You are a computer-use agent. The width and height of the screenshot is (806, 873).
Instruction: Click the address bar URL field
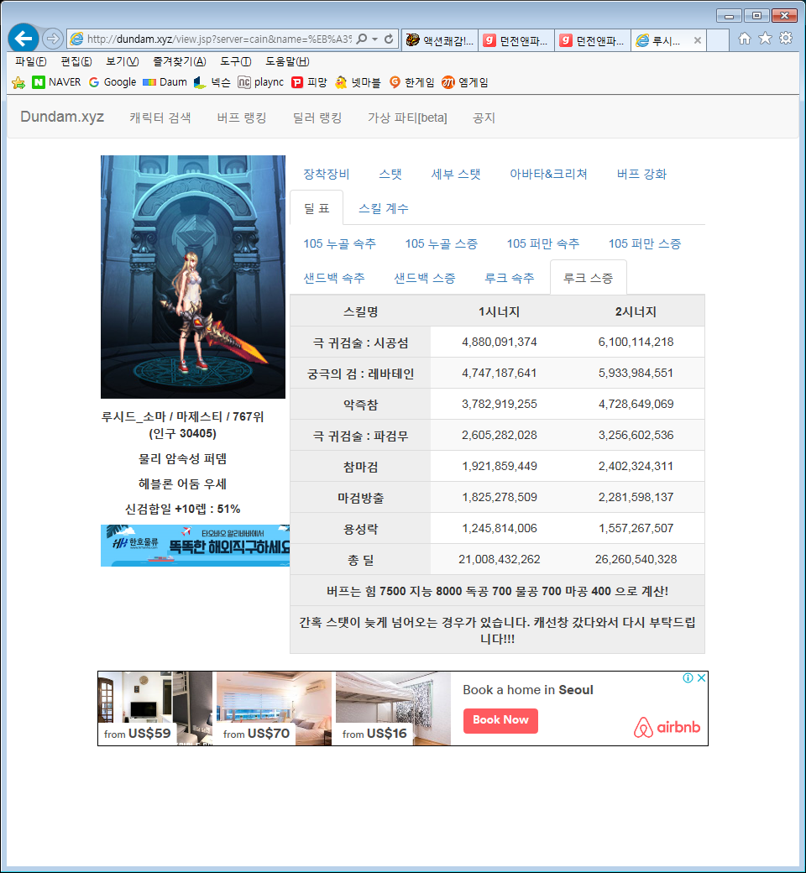point(219,39)
